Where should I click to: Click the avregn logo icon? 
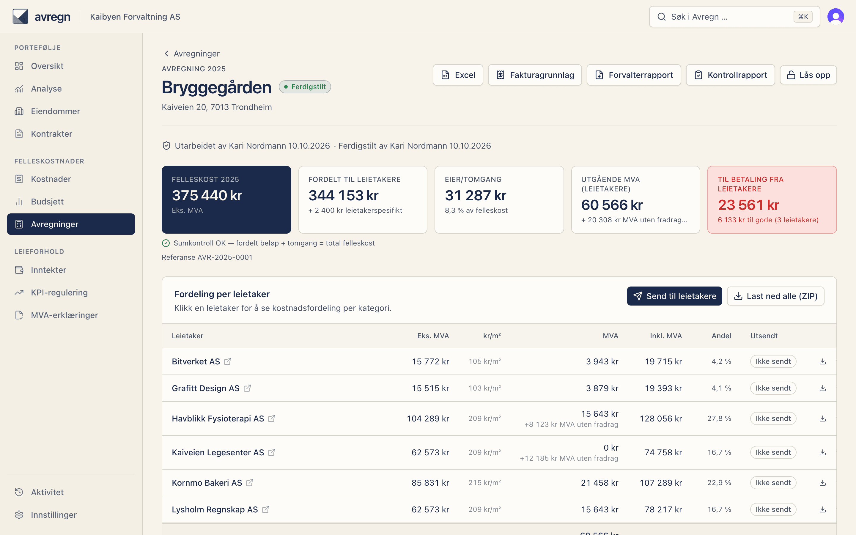(x=20, y=17)
